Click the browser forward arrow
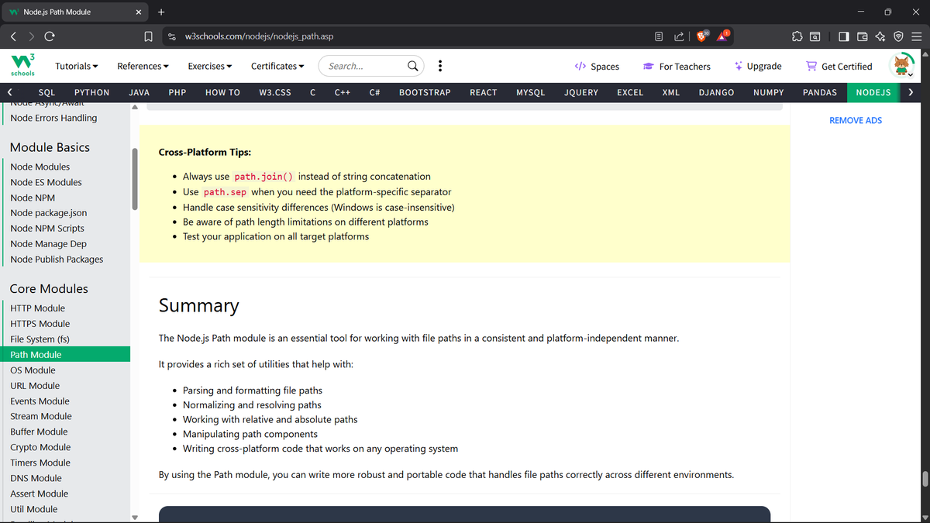 (32, 36)
